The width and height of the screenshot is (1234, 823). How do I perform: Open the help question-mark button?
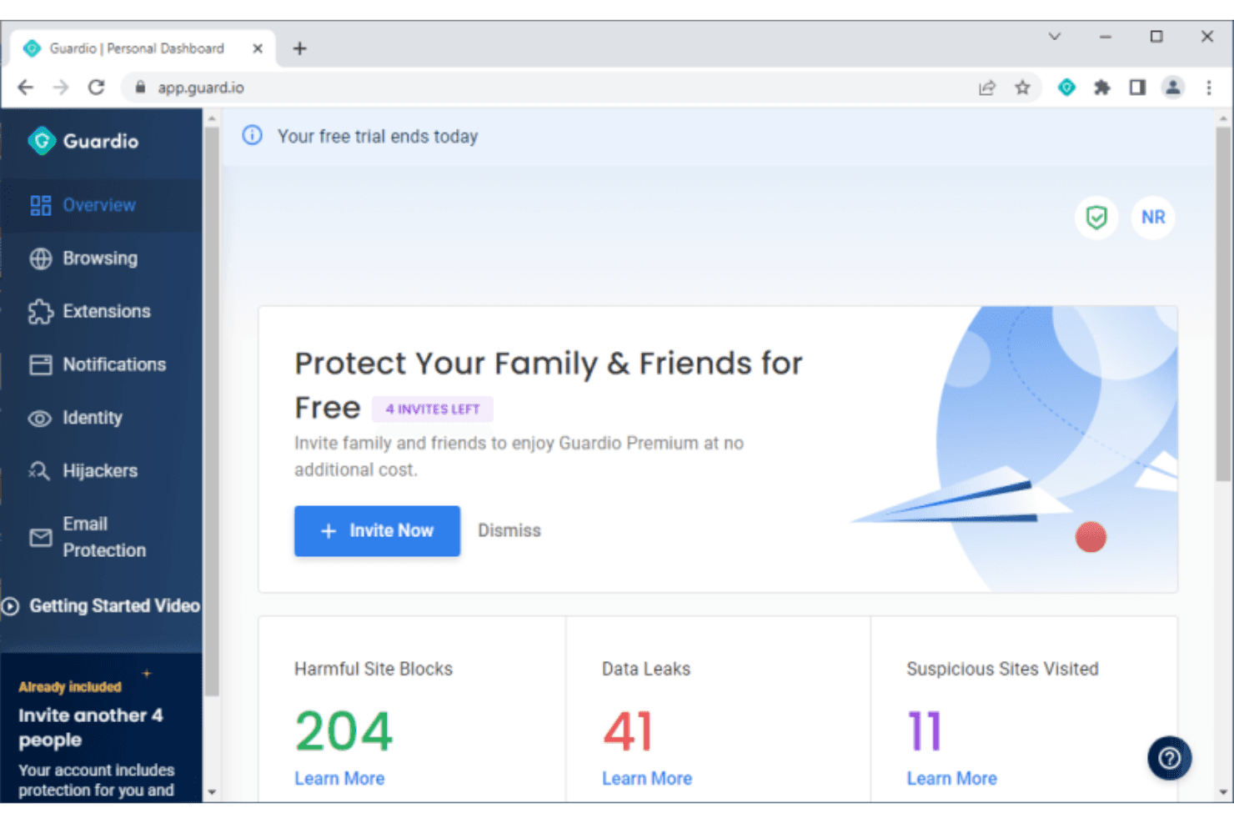coord(1170,758)
